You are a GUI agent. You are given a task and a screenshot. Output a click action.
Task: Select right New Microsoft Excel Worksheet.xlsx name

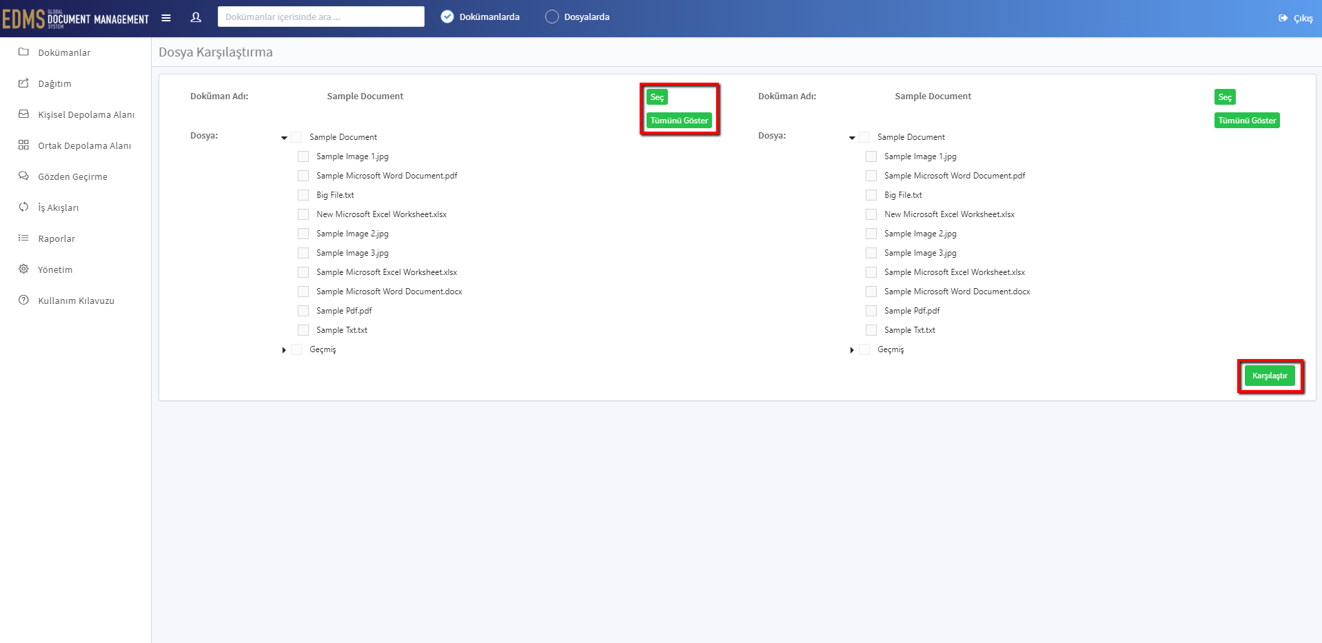pyautogui.click(x=949, y=214)
